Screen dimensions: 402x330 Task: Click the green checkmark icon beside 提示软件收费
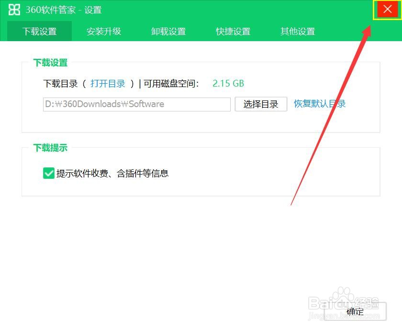48,173
